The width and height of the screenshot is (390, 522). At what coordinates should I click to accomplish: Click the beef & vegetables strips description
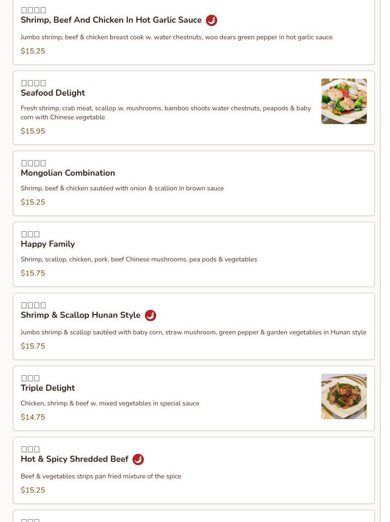coord(101,476)
